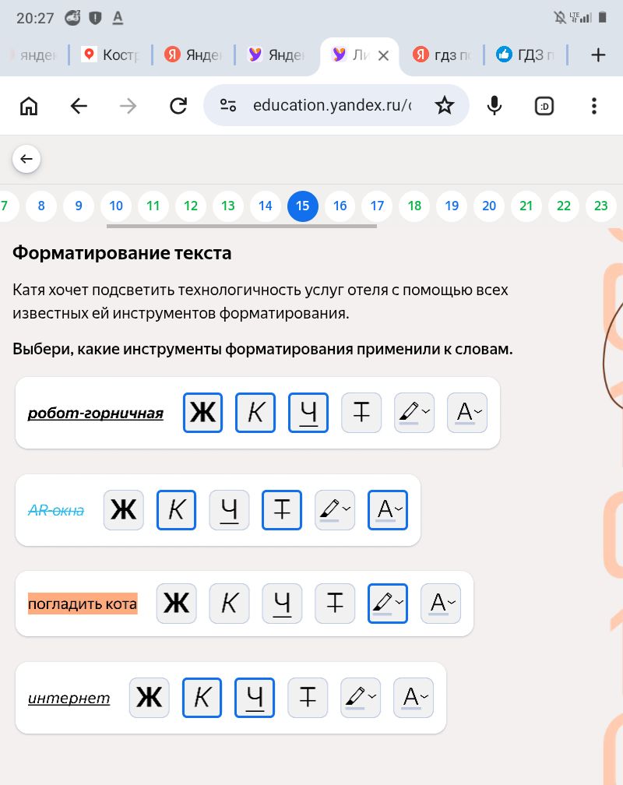The height and width of the screenshot is (785, 623).
Task: Go to task number 11
Action: (x=153, y=206)
